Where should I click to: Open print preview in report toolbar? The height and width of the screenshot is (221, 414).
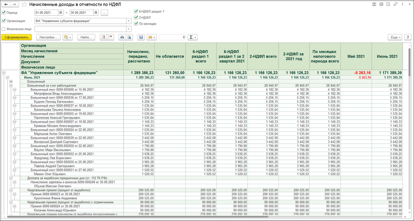129,37
